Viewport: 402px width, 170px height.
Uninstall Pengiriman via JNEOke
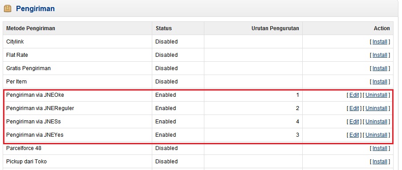(376, 95)
